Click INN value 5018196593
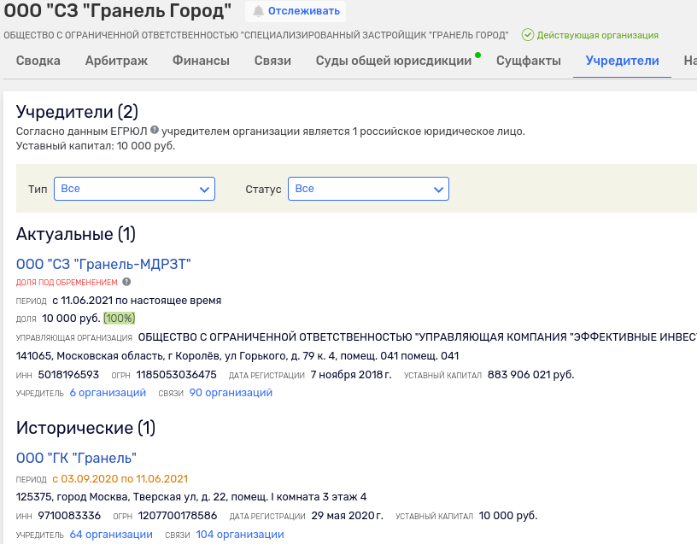This screenshot has width=697, height=544. pos(68,375)
